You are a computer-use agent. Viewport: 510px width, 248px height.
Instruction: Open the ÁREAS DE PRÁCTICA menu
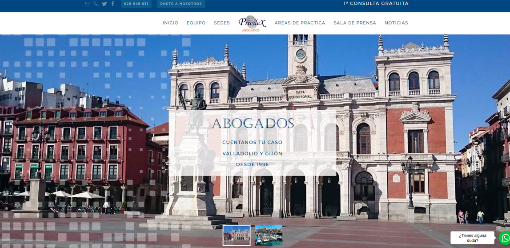point(300,23)
